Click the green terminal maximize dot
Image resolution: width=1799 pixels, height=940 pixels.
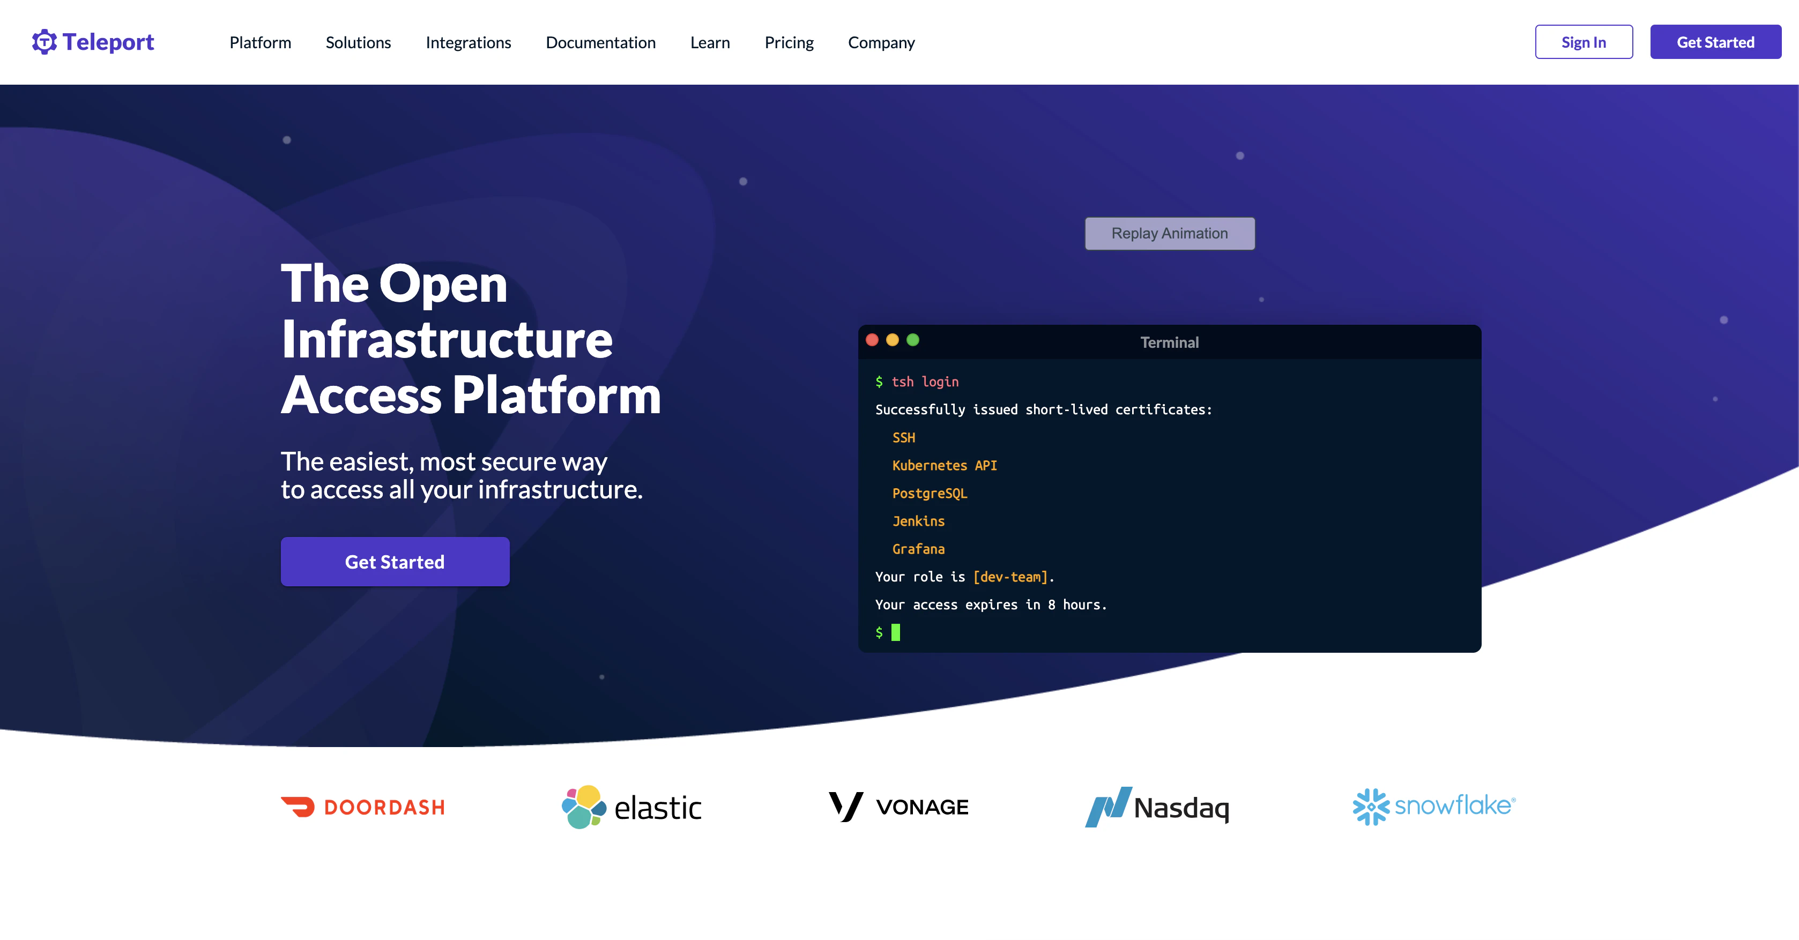pos(912,340)
